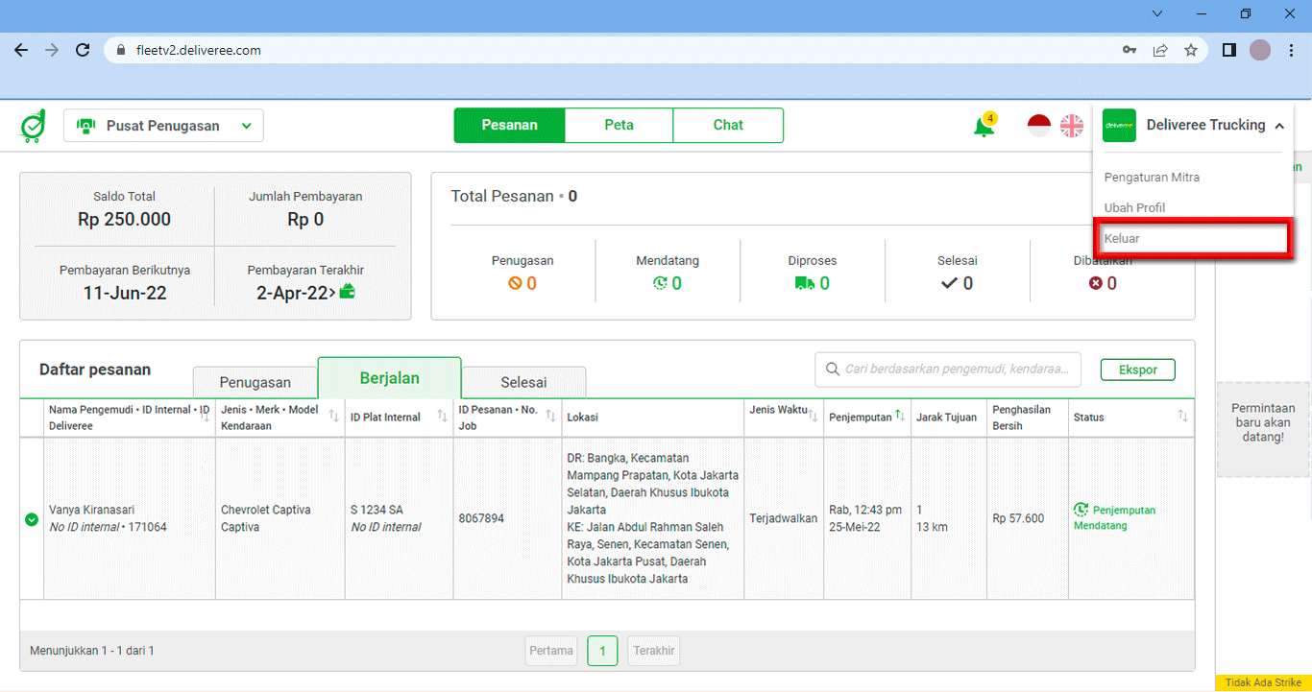This screenshot has height=692, width=1312.
Task: Bookmark this page with star icon
Action: [1191, 50]
